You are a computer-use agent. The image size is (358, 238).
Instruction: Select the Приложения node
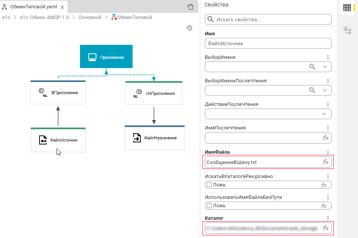106,56
